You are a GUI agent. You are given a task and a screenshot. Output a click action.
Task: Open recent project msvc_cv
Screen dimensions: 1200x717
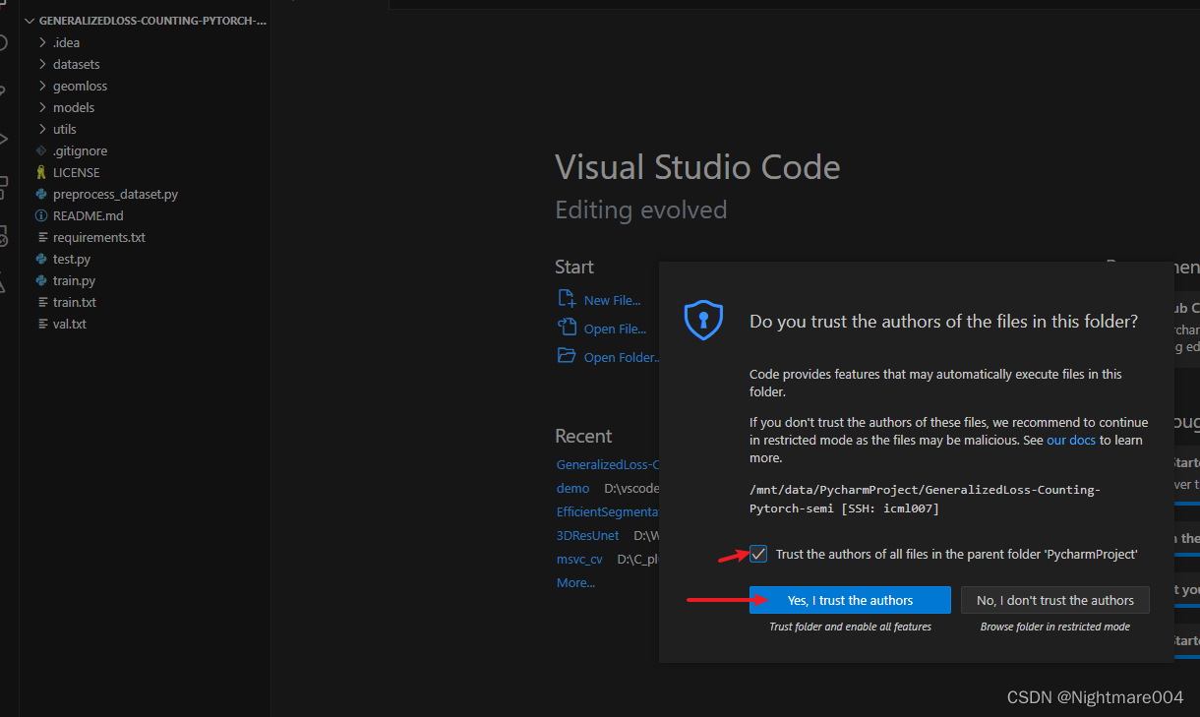coord(579,560)
